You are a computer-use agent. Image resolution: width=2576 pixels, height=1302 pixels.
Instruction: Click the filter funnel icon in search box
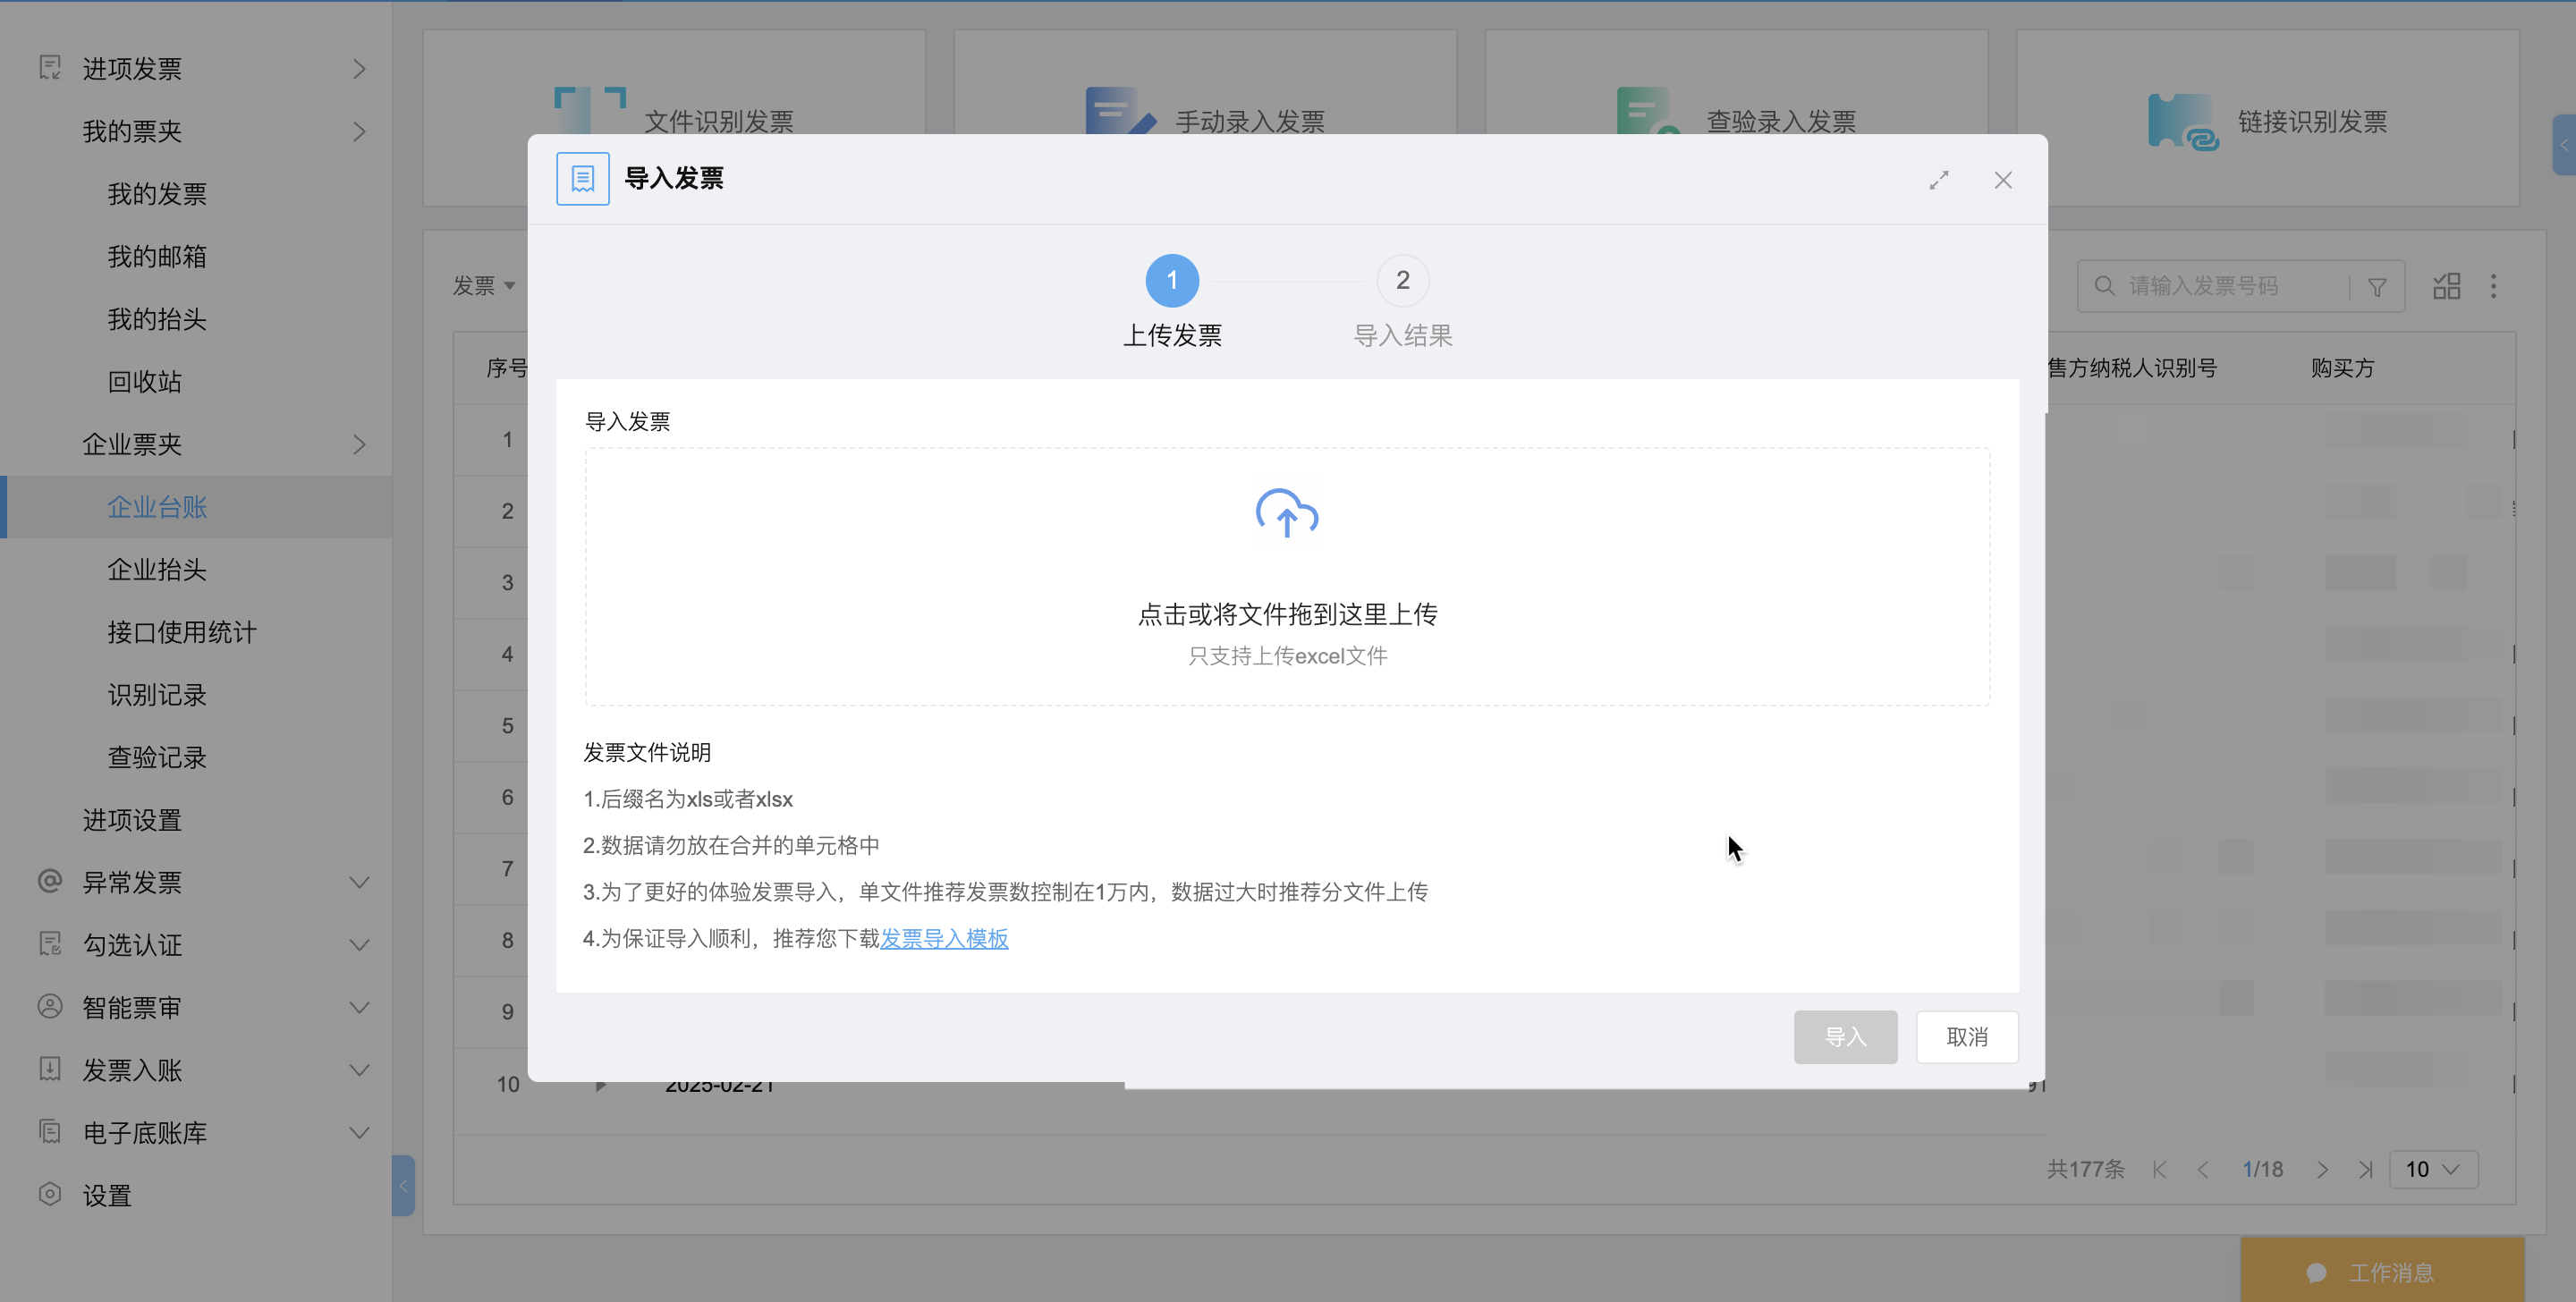tap(2377, 287)
